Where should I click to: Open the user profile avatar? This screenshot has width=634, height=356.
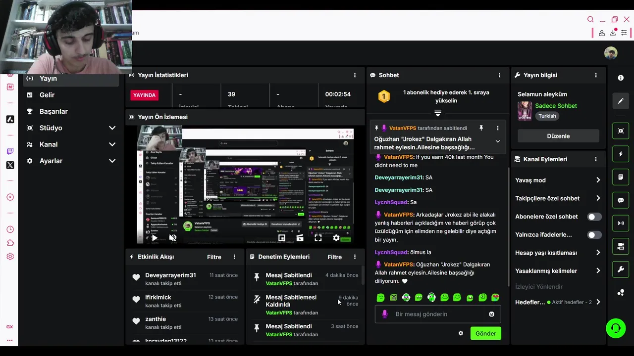pyautogui.click(x=611, y=53)
